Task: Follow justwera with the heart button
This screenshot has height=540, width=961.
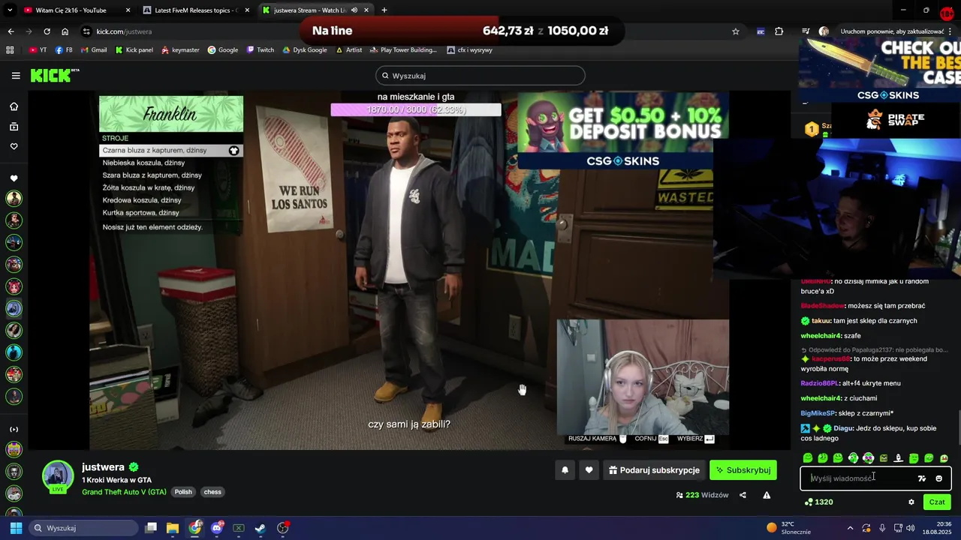Action: tap(589, 470)
